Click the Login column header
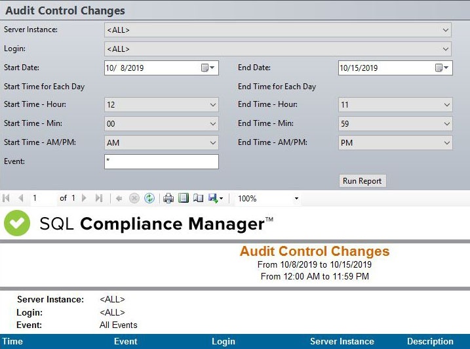Viewport: 470px width, 349px height. 224,341
